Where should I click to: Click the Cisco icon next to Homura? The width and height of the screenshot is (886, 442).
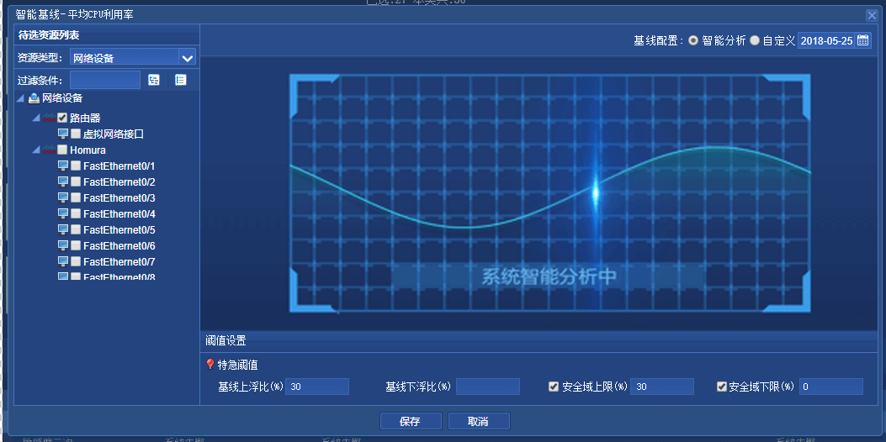(49, 150)
